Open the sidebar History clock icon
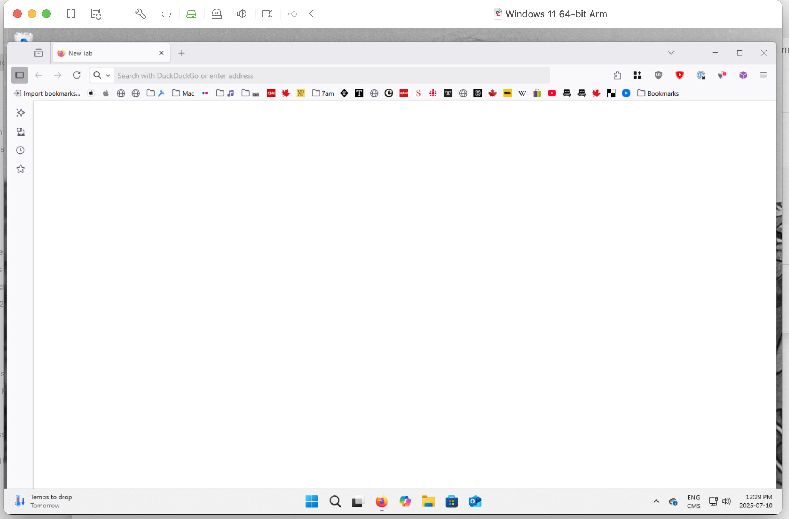 tap(21, 150)
